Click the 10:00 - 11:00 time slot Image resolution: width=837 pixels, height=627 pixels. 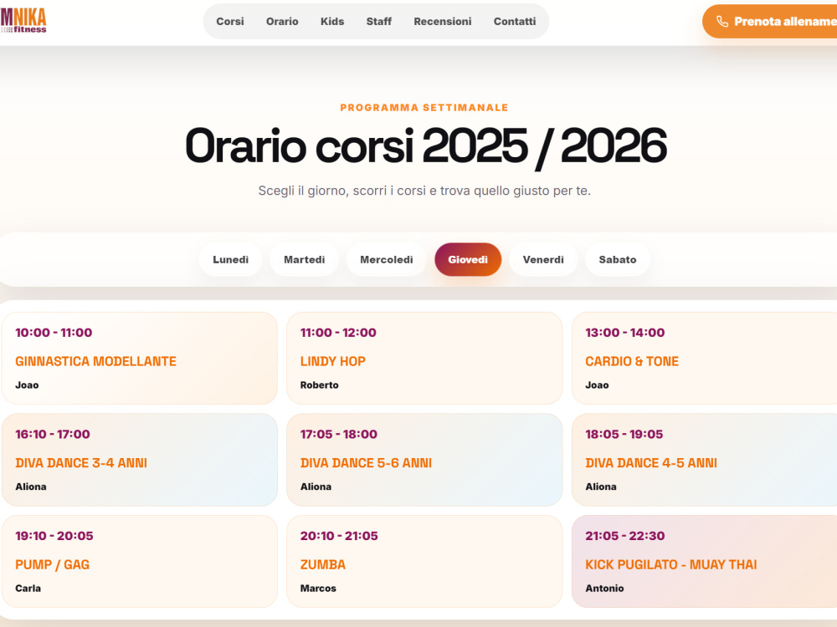tap(54, 333)
